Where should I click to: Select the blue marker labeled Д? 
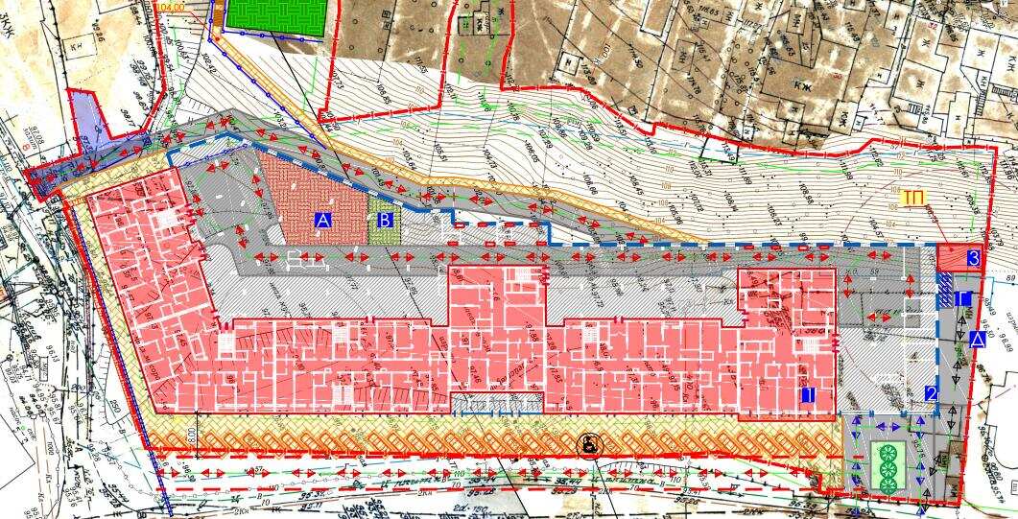(x=977, y=340)
